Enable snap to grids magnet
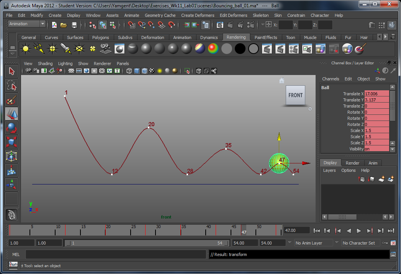401x274 pixels. (131, 25)
